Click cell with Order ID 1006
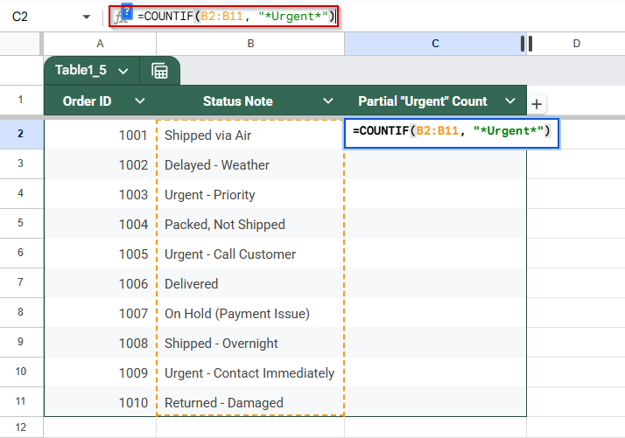The height and width of the screenshot is (438, 625). 100,283
